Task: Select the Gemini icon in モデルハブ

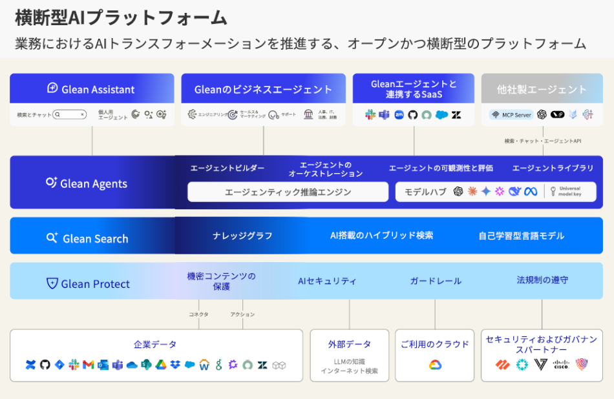Action: [x=485, y=190]
